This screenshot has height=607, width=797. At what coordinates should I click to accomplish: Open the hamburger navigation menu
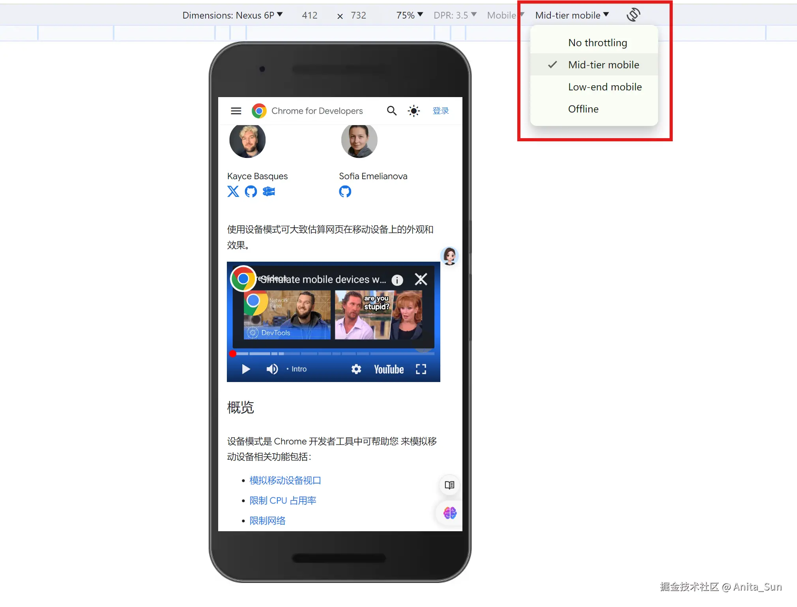tap(236, 111)
